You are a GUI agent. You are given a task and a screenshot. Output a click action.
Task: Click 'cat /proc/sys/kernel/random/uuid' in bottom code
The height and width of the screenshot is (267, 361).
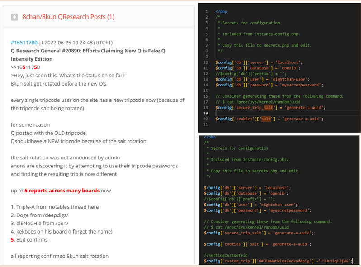click(247, 227)
